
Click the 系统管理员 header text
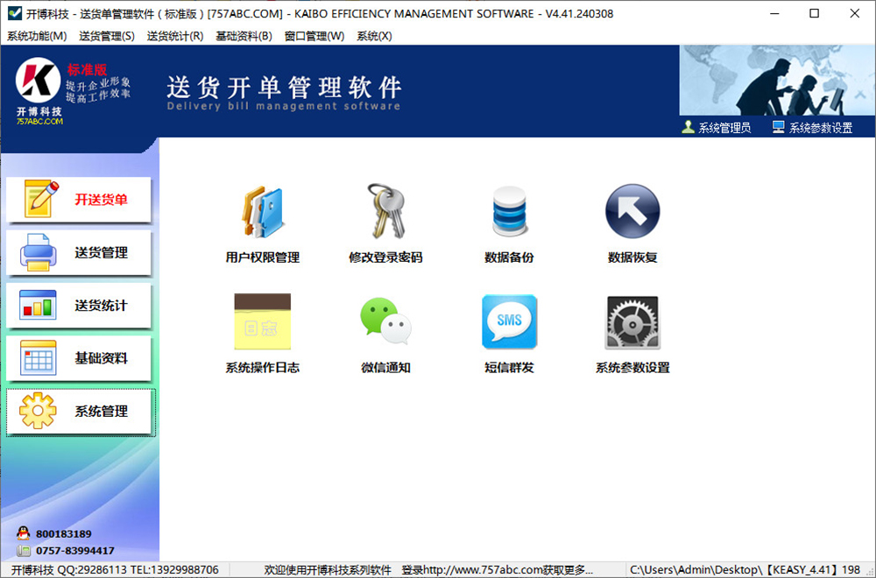tap(724, 128)
